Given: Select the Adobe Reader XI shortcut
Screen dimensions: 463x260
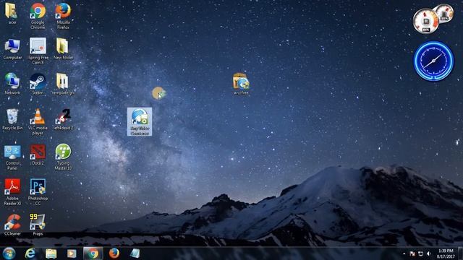Looking at the screenshot, I should point(12,192).
